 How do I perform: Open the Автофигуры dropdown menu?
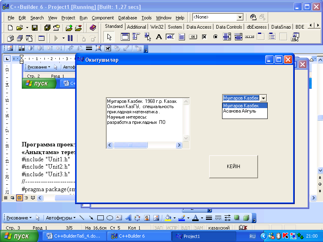(x=61, y=218)
